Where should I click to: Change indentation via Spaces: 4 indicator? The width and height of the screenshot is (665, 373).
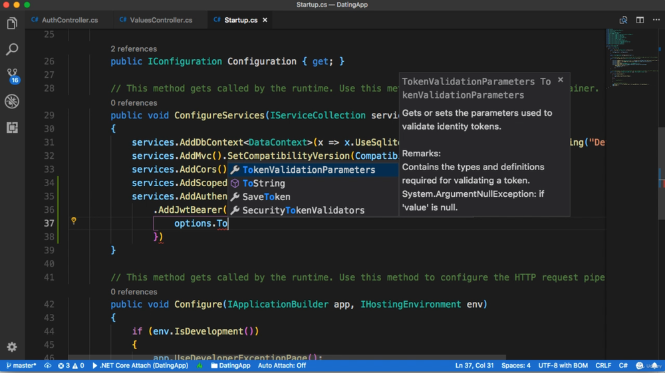click(x=516, y=366)
